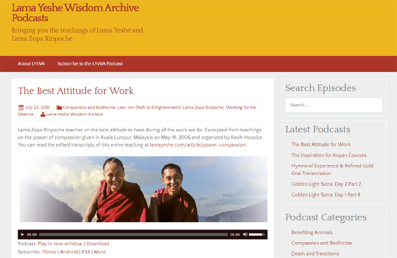The width and height of the screenshot is (397, 258).
Task: Subscribe via iTunes link
Action: click(49, 252)
